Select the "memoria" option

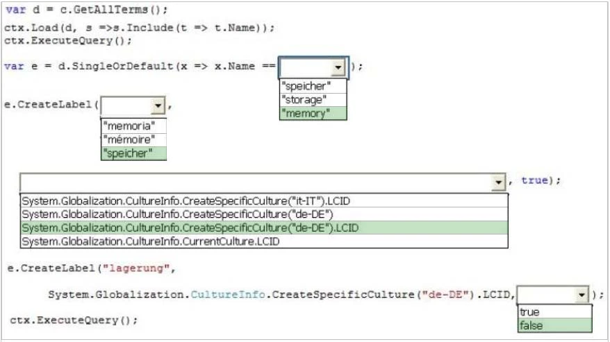[x=133, y=126]
